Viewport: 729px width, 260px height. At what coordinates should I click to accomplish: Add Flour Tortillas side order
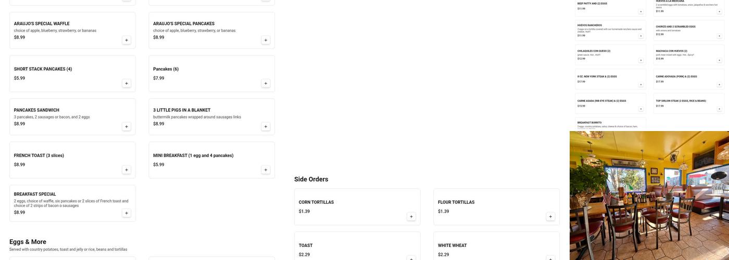tap(550, 216)
